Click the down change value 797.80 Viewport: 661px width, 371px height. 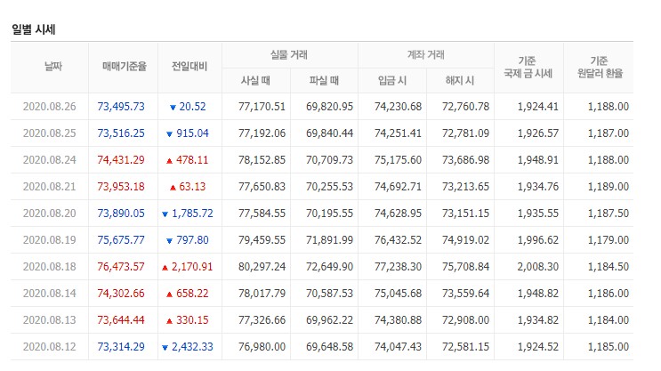tap(193, 240)
